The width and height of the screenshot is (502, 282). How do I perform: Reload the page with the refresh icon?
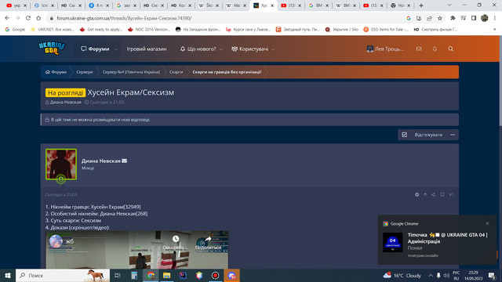[x=28, y=18]
